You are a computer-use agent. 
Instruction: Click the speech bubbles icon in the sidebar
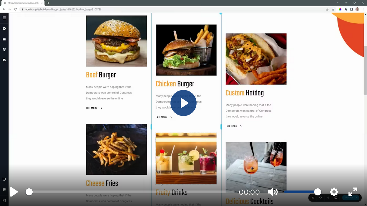coord(4,60)
